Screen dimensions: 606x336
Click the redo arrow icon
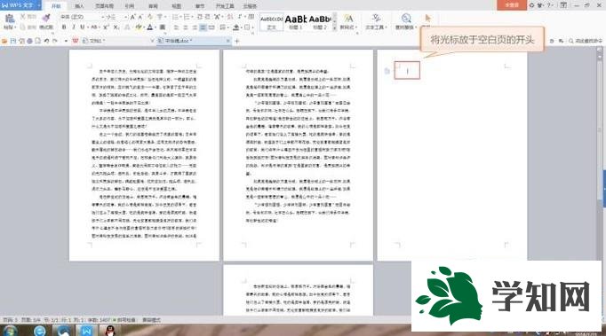55,41
